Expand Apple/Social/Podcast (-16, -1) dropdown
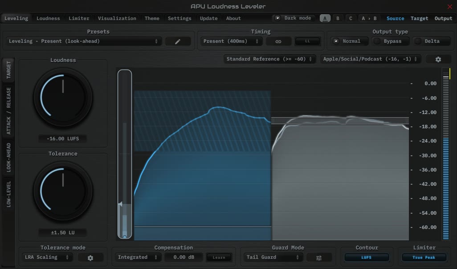Image resolution: width=457 pixels, height=269 pixels. click(x=370, y=59)
